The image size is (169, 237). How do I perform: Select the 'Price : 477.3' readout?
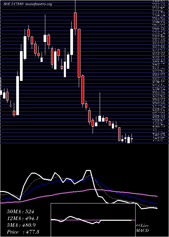23,232
